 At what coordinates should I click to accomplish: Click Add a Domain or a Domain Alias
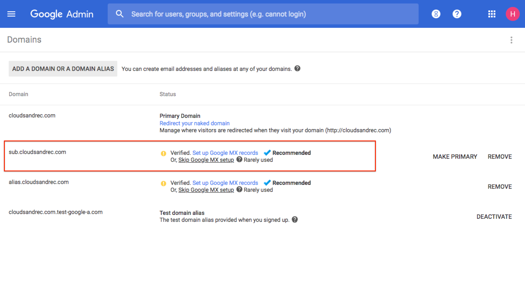tap(63, 69)
